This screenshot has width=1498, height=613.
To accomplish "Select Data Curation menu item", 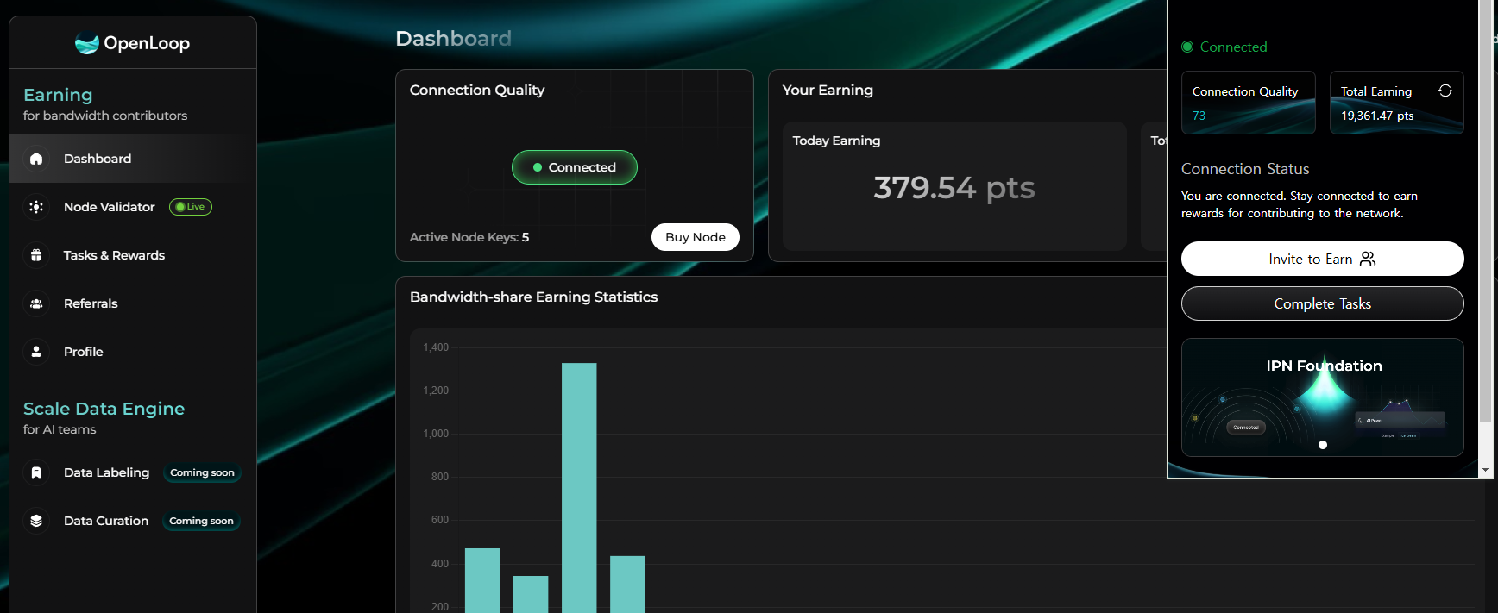I will point(133,521).
